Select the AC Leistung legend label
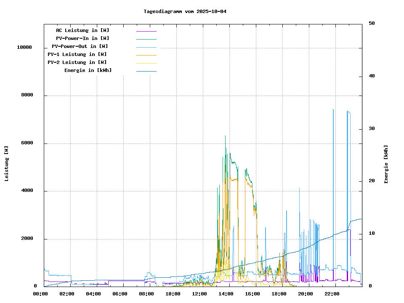Screen dimensions: 404x303 (82, 30)
